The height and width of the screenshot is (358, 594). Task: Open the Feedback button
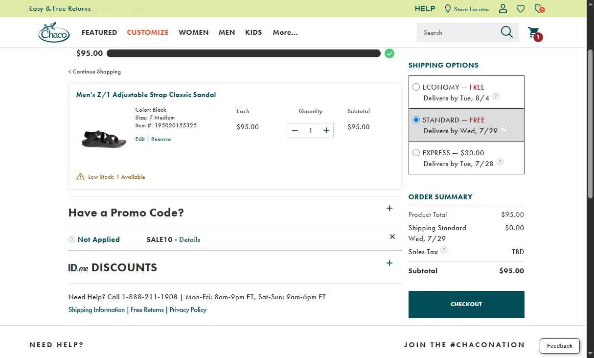560,346
